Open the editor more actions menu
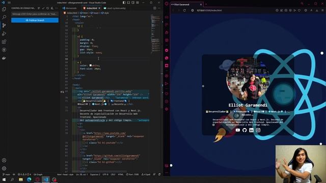The height and width of the screenshot is (183, 326). coord(159,8)
